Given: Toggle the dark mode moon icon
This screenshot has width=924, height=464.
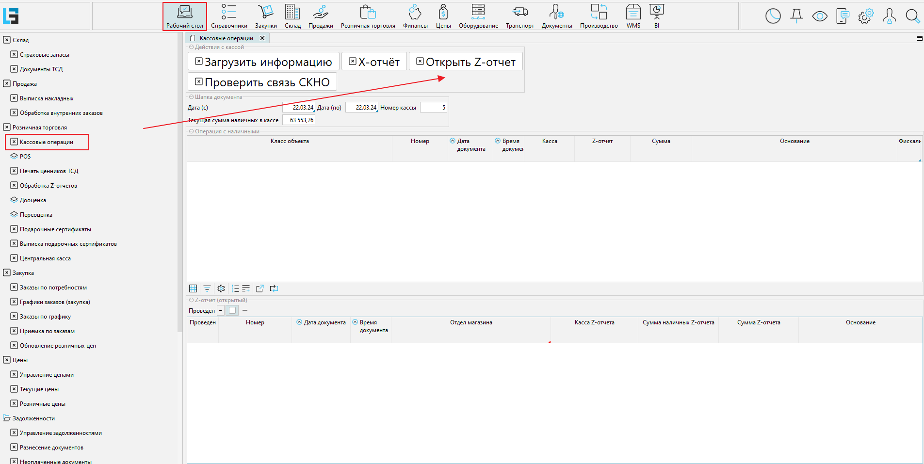Looking at the screenshot, I should click(773, 16).
